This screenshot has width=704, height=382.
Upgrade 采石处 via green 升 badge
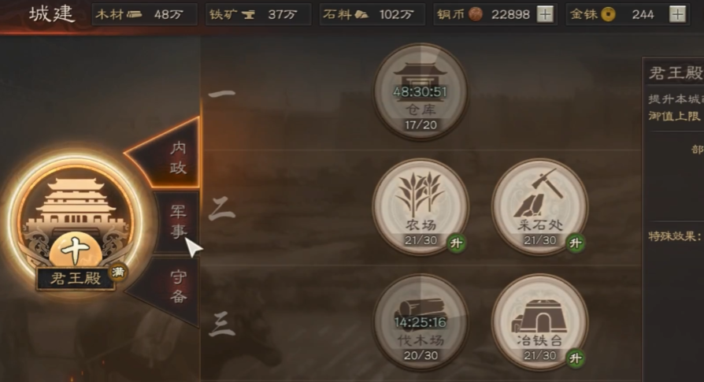[x=576, y=243]
